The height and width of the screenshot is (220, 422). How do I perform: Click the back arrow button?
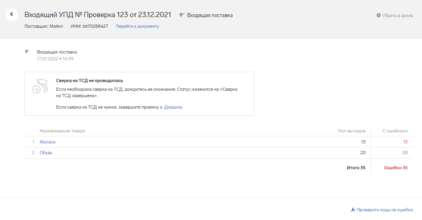click(12, 14)
